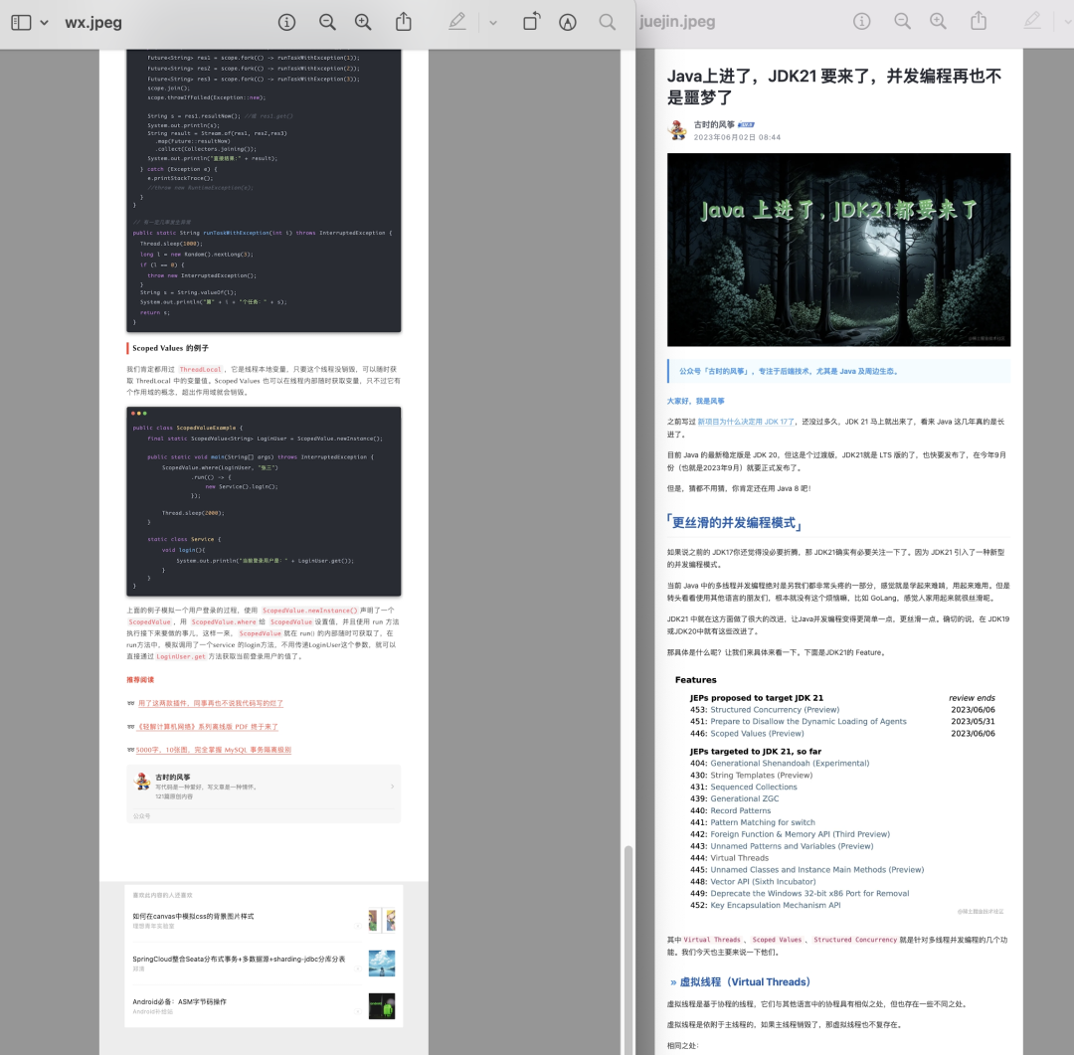The width and height of the screenshot is (1074, 1055).
Task: Rotate the wx.jpeg image
Action: coord(531,22)
